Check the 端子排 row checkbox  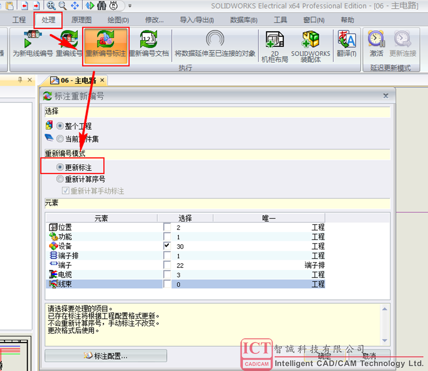click(x=167, y=256)
